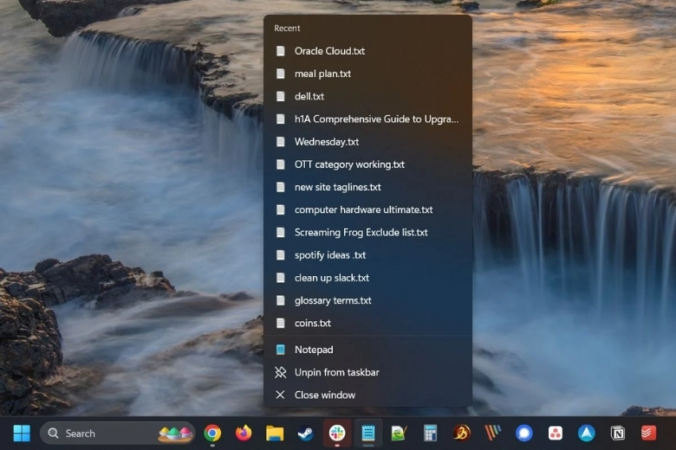Select Wednesday.txt in the jump list
676x450 pixels.
point(326,142)
